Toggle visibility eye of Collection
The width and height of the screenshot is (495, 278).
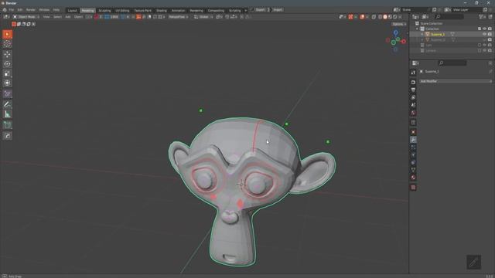pos(485,29)
